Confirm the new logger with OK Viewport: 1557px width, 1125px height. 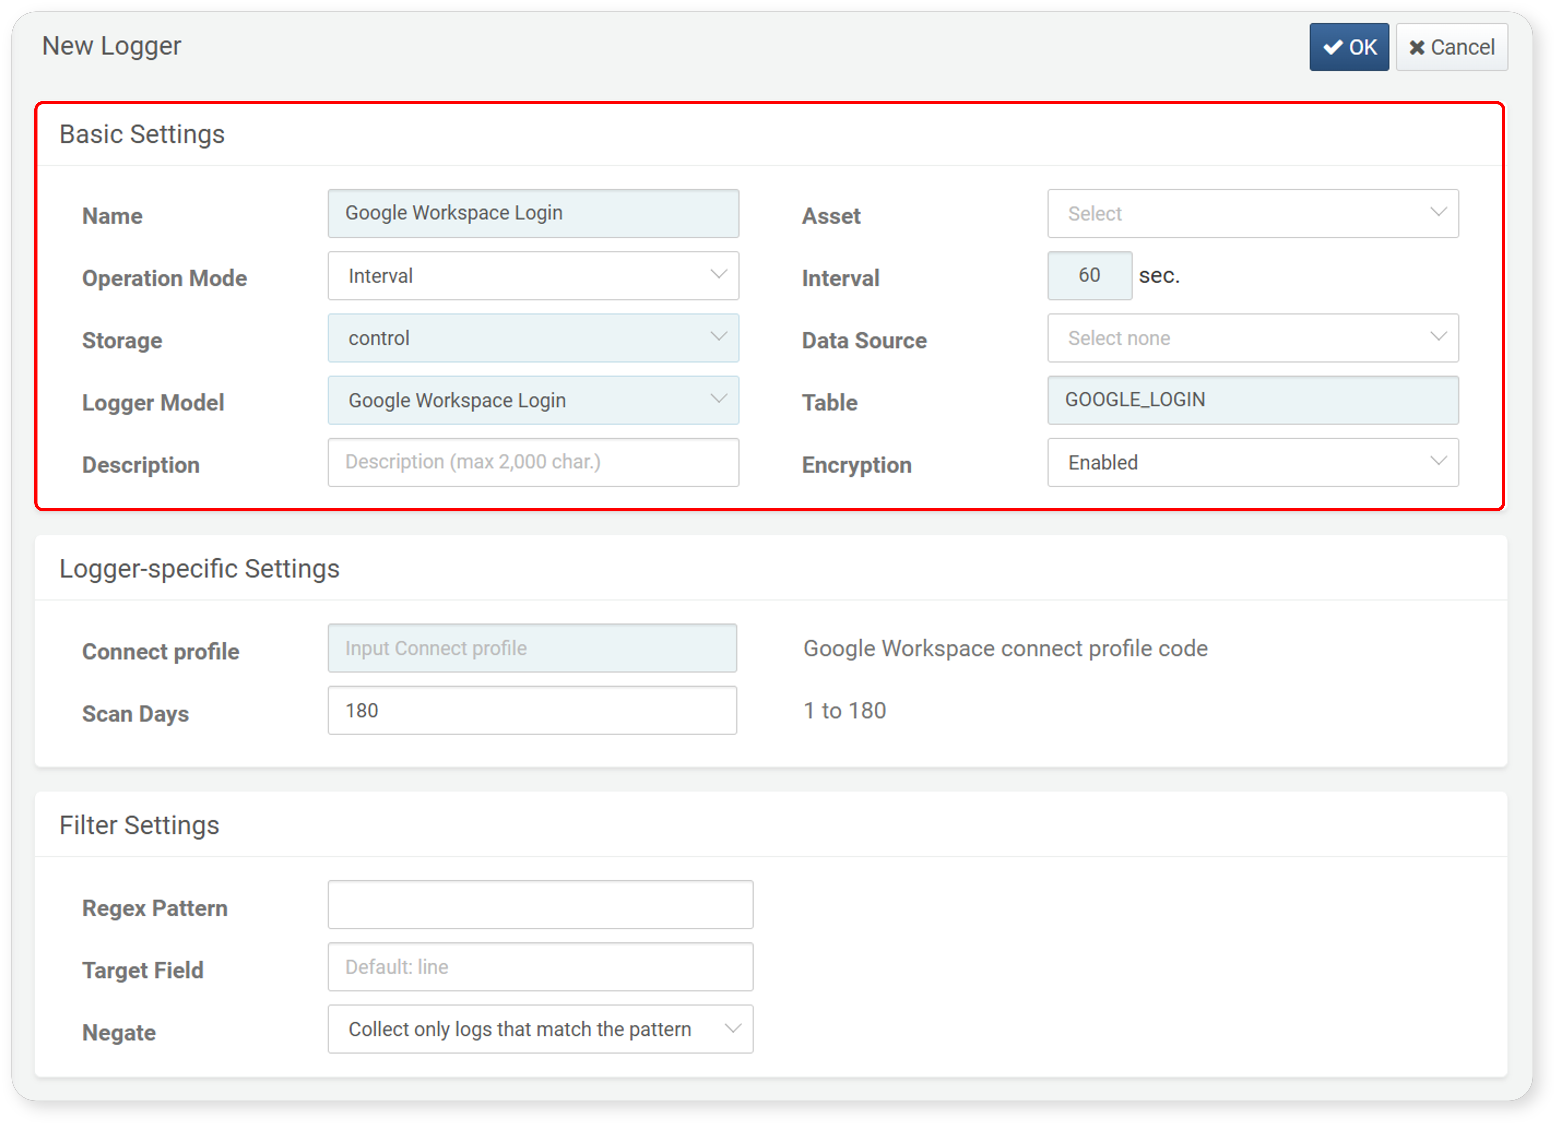coord(1348,47)
